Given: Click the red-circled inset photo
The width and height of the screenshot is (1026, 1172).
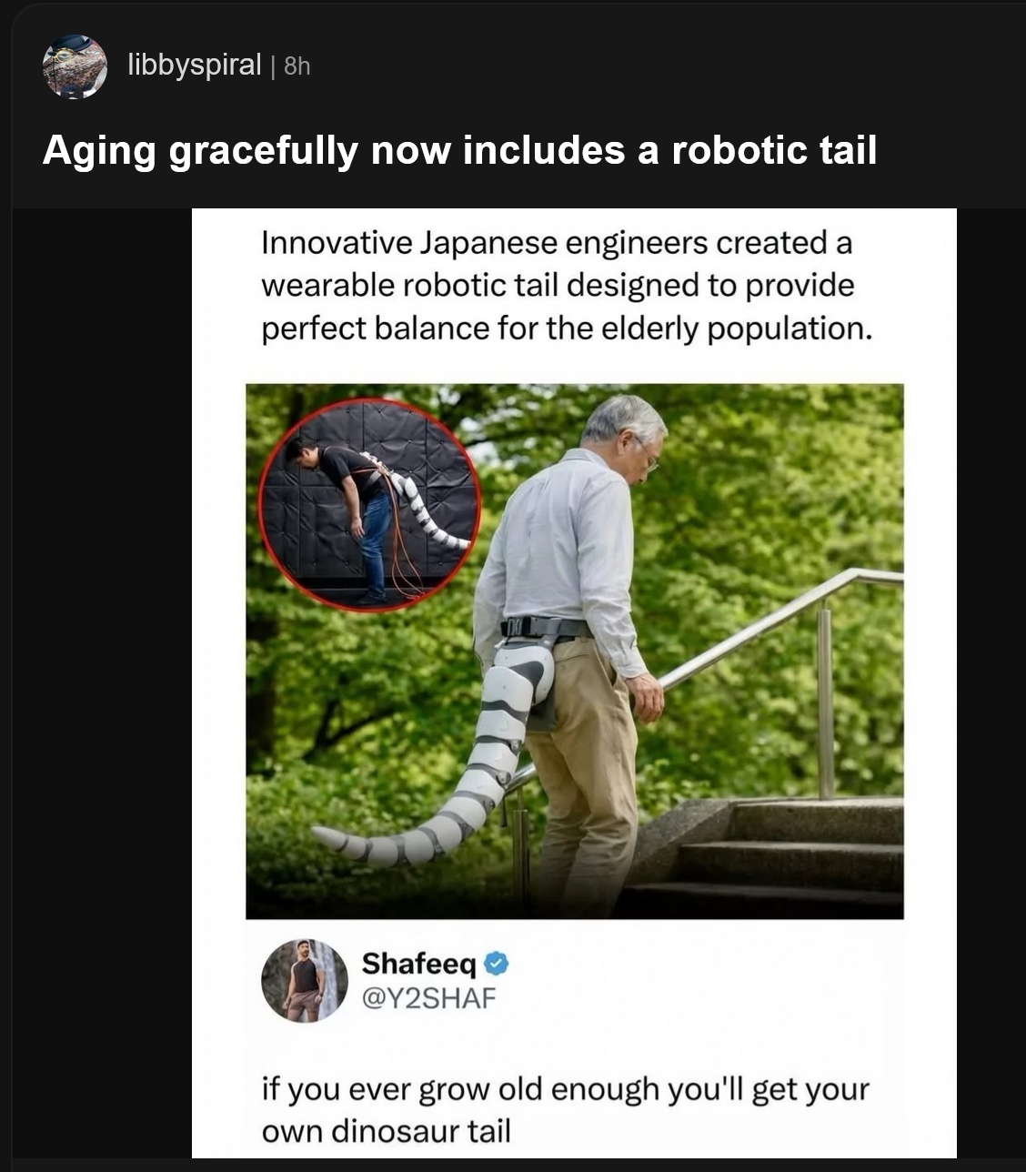Looking at the screenshot, I should 370,505.
